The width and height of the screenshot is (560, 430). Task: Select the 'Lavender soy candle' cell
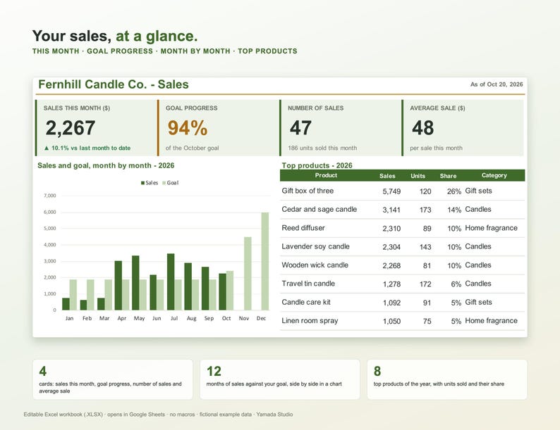[315, 246]
